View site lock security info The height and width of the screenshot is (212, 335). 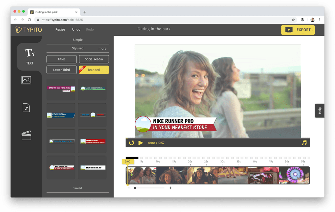click(x=38, y=20)
